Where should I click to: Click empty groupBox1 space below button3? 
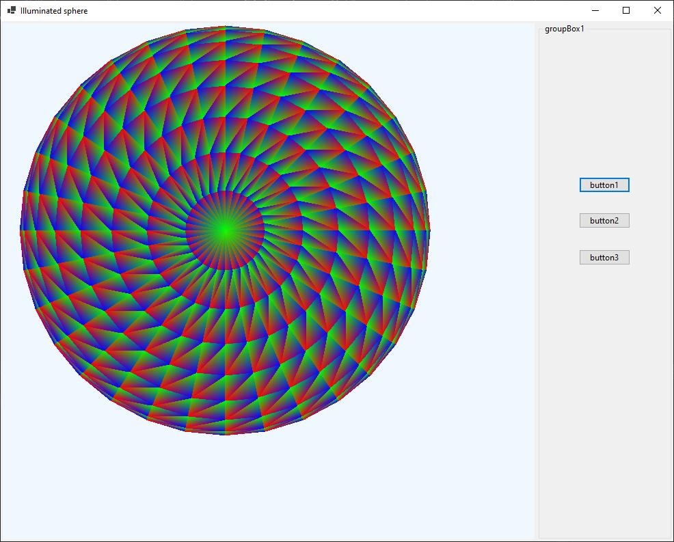coord(604,396)
